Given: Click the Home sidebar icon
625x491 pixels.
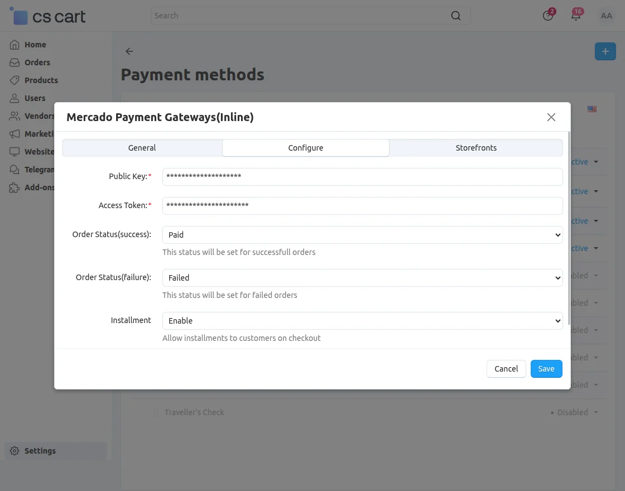Looking at the screenshot, I should (x=15, y=45).
